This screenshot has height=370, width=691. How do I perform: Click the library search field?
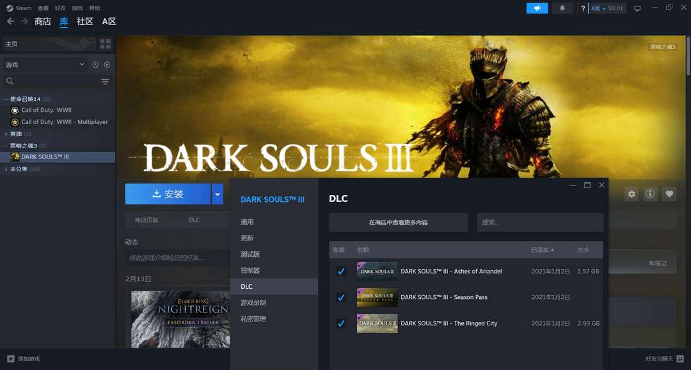point(51,81)
